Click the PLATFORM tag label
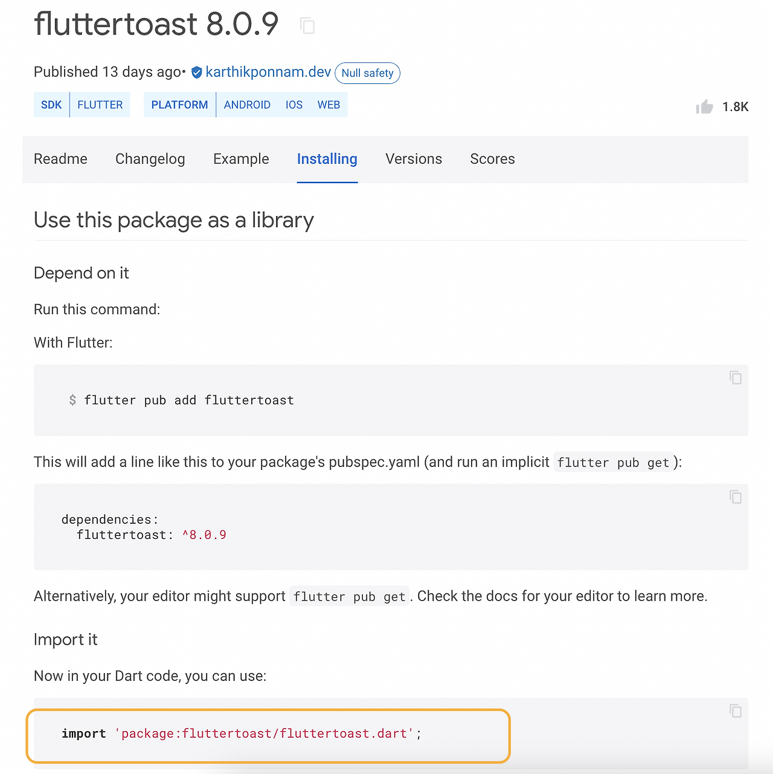The image size is (773, 774). tap(179, 105)
